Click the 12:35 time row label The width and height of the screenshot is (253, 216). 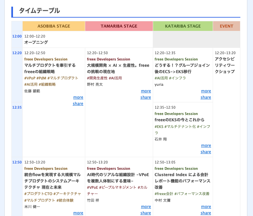pos(17,107)
